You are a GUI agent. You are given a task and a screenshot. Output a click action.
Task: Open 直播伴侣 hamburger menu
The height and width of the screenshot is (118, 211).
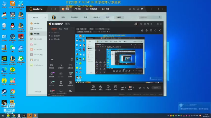(x=151, y=24)
